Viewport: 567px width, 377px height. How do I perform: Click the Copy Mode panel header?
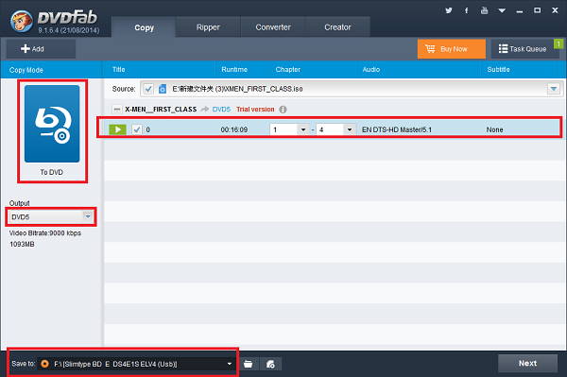click(x=26, y=70)
